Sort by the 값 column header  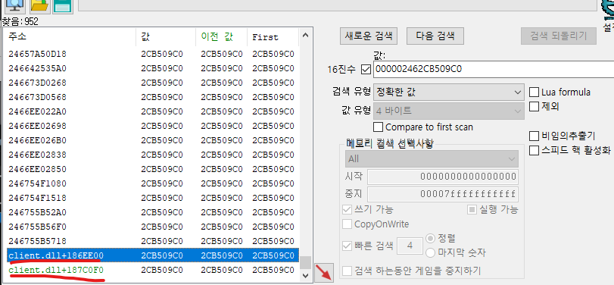click(x=166, y=37)
